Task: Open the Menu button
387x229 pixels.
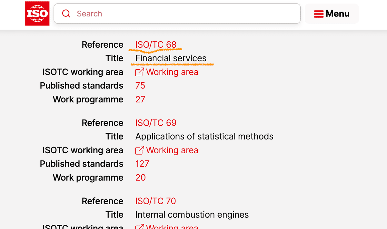Action: pyautogui.click(x=332, y=14)
